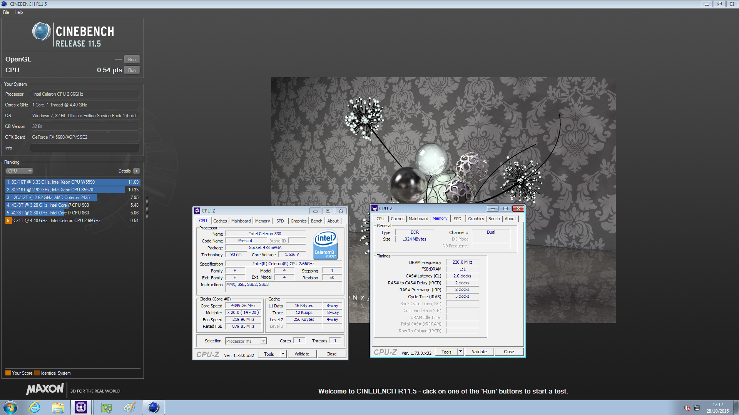The height and width of the screenshot is (415, 739).
Task: Launch Internet Explorer from taskbar
Action: pos(35,407)
